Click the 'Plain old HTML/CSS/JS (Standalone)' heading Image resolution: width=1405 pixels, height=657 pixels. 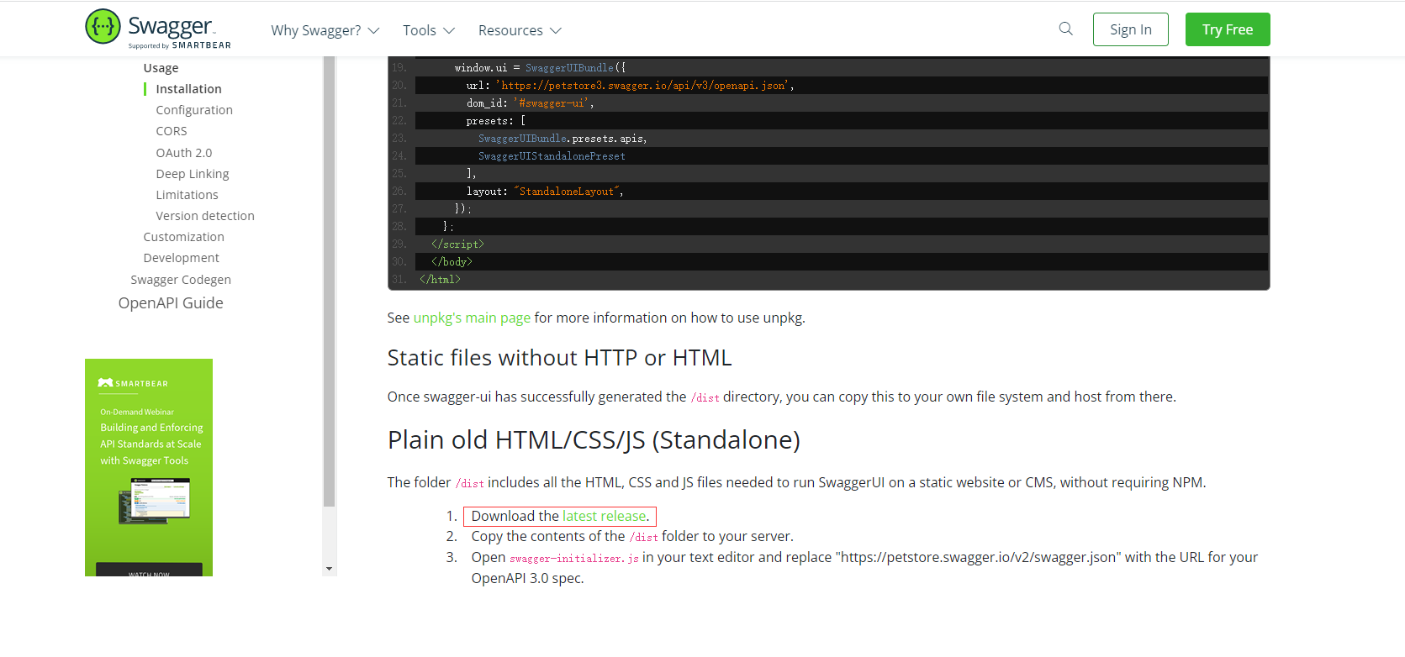594,440
